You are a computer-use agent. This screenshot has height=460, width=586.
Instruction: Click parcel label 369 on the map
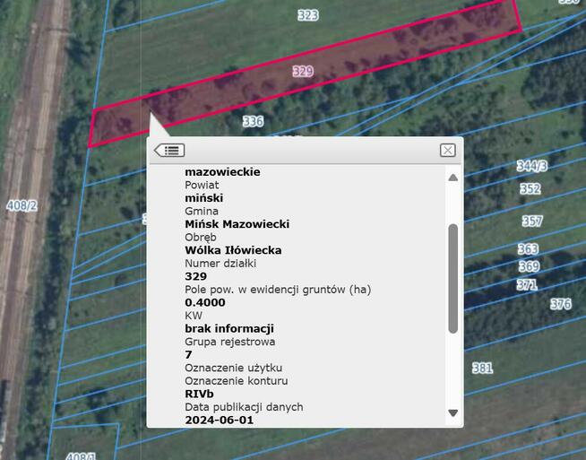[529, 266]
